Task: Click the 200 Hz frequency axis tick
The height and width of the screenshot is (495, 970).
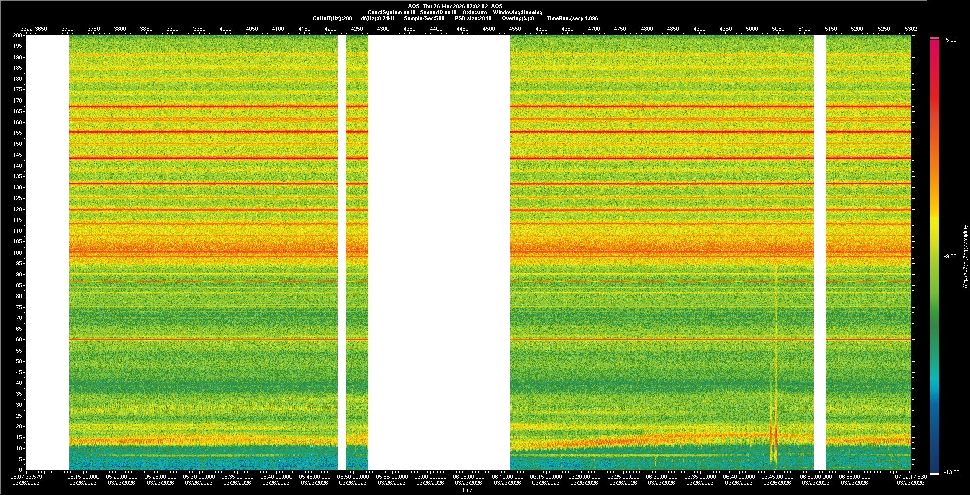Action: pyautogui.click(x=18, y=36)
